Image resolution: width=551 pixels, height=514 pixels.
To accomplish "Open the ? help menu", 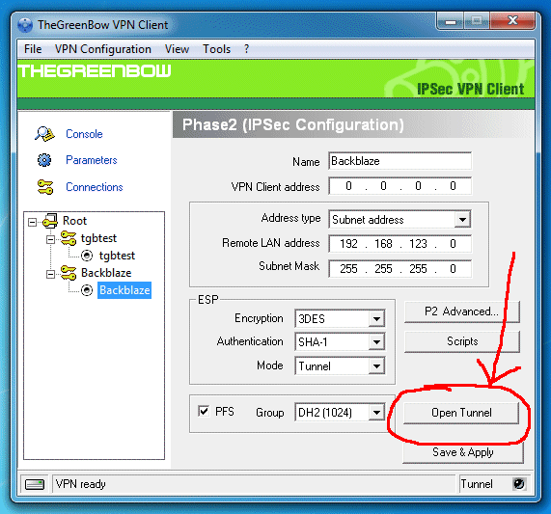I will [247, 49].
